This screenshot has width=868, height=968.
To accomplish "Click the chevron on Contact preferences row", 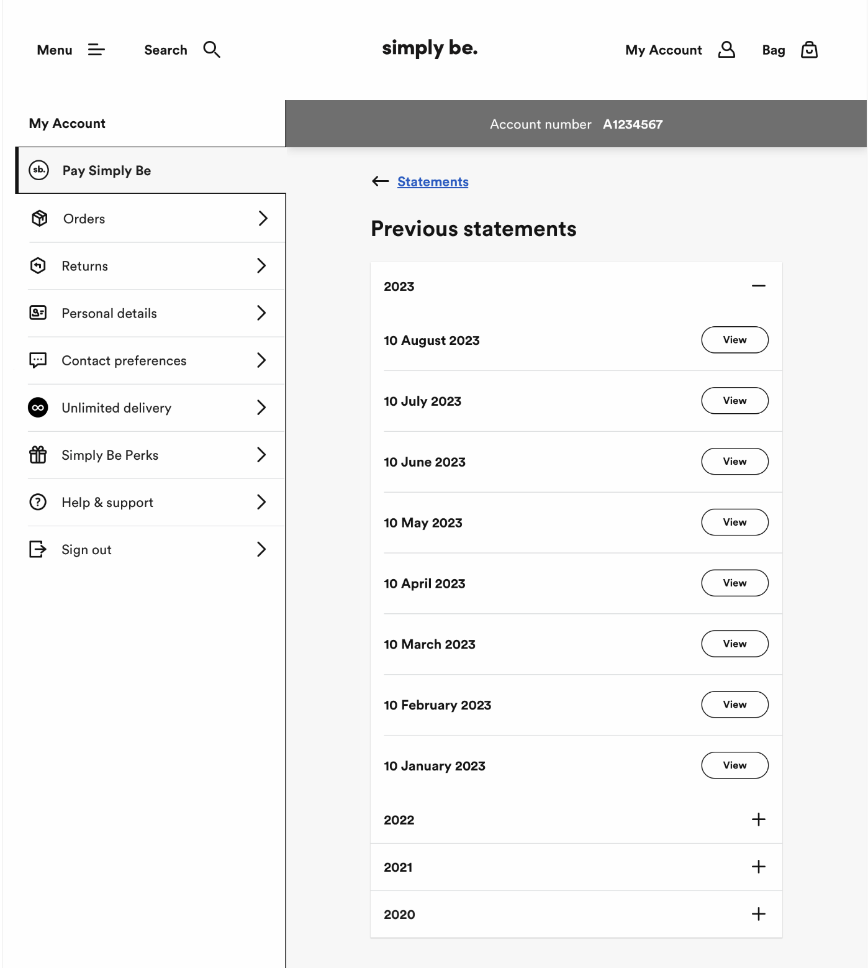I will click(x=261, y=360).
